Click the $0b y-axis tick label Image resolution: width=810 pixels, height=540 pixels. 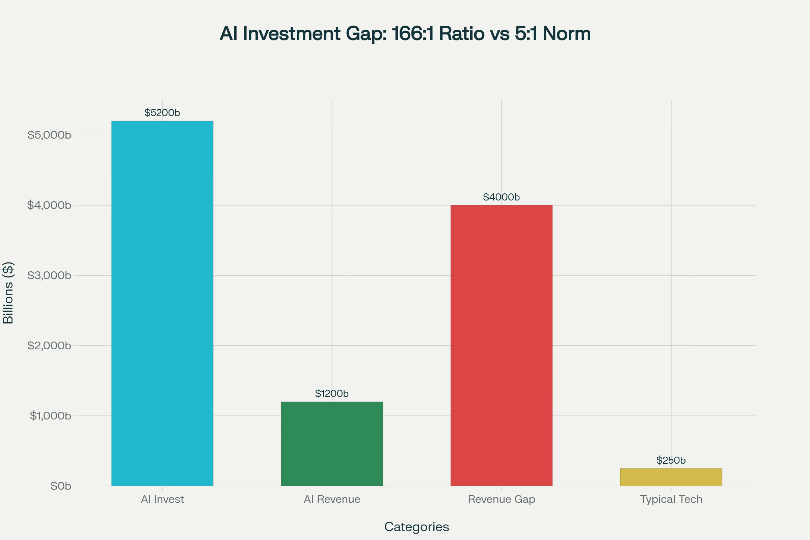click(61, 486)
